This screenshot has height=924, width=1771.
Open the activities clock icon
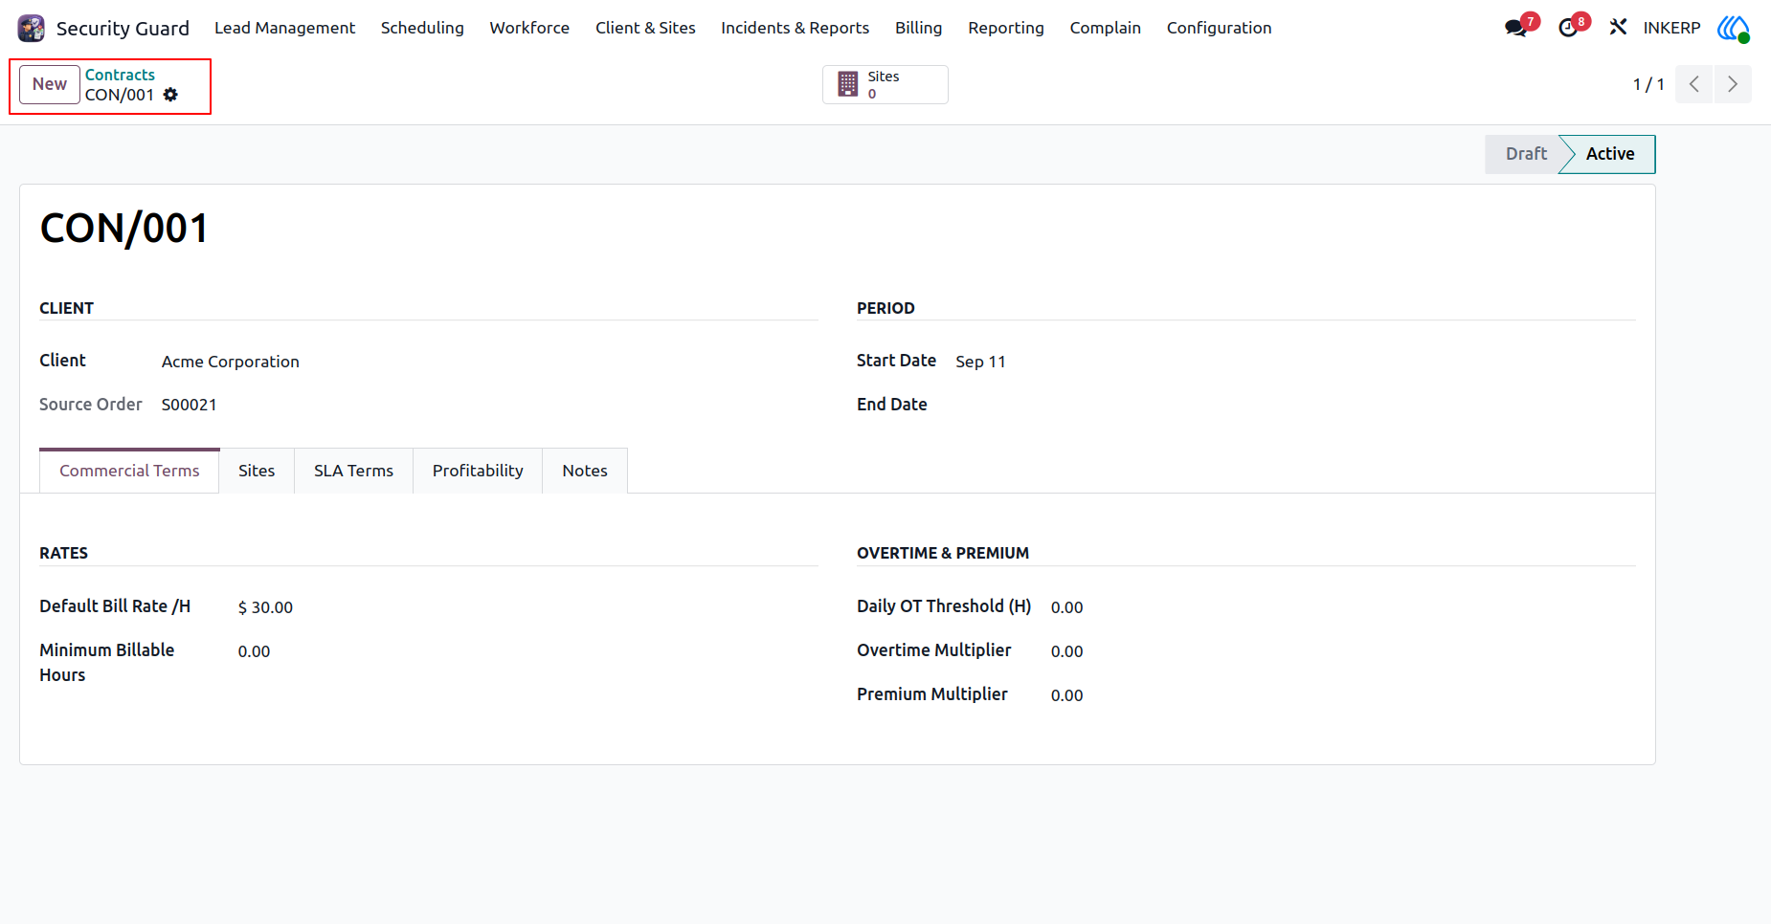tap(1568, 28)
